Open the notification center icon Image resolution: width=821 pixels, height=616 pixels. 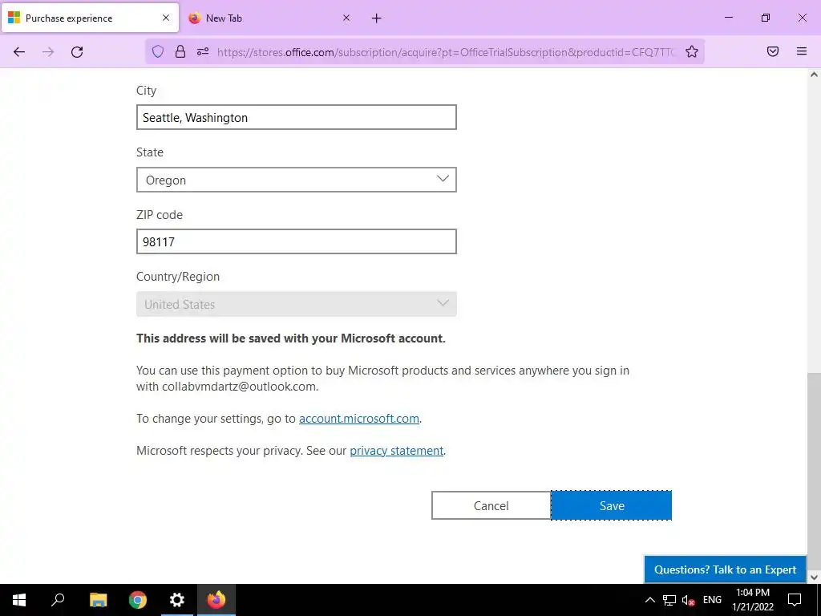795,600
